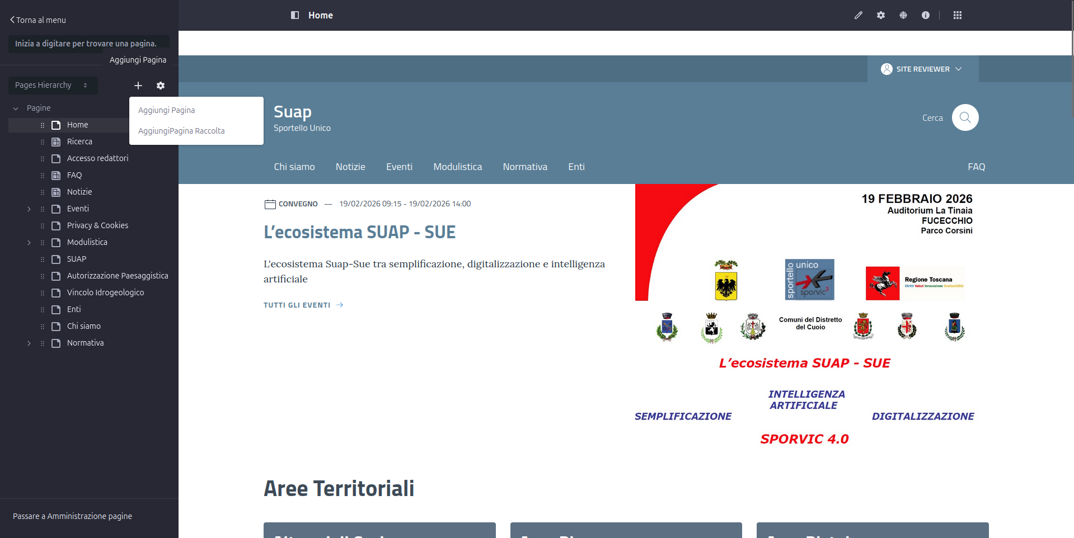Open the Pages Hierarchy dropdown
Screen dimensions: 1074x538
[x=52, y=85]
